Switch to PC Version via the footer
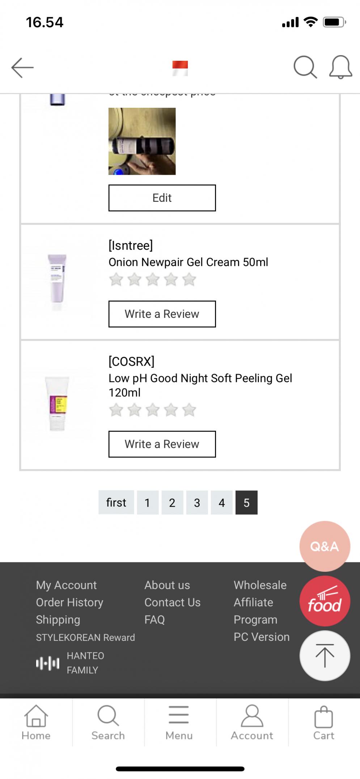 click(261, 637)
